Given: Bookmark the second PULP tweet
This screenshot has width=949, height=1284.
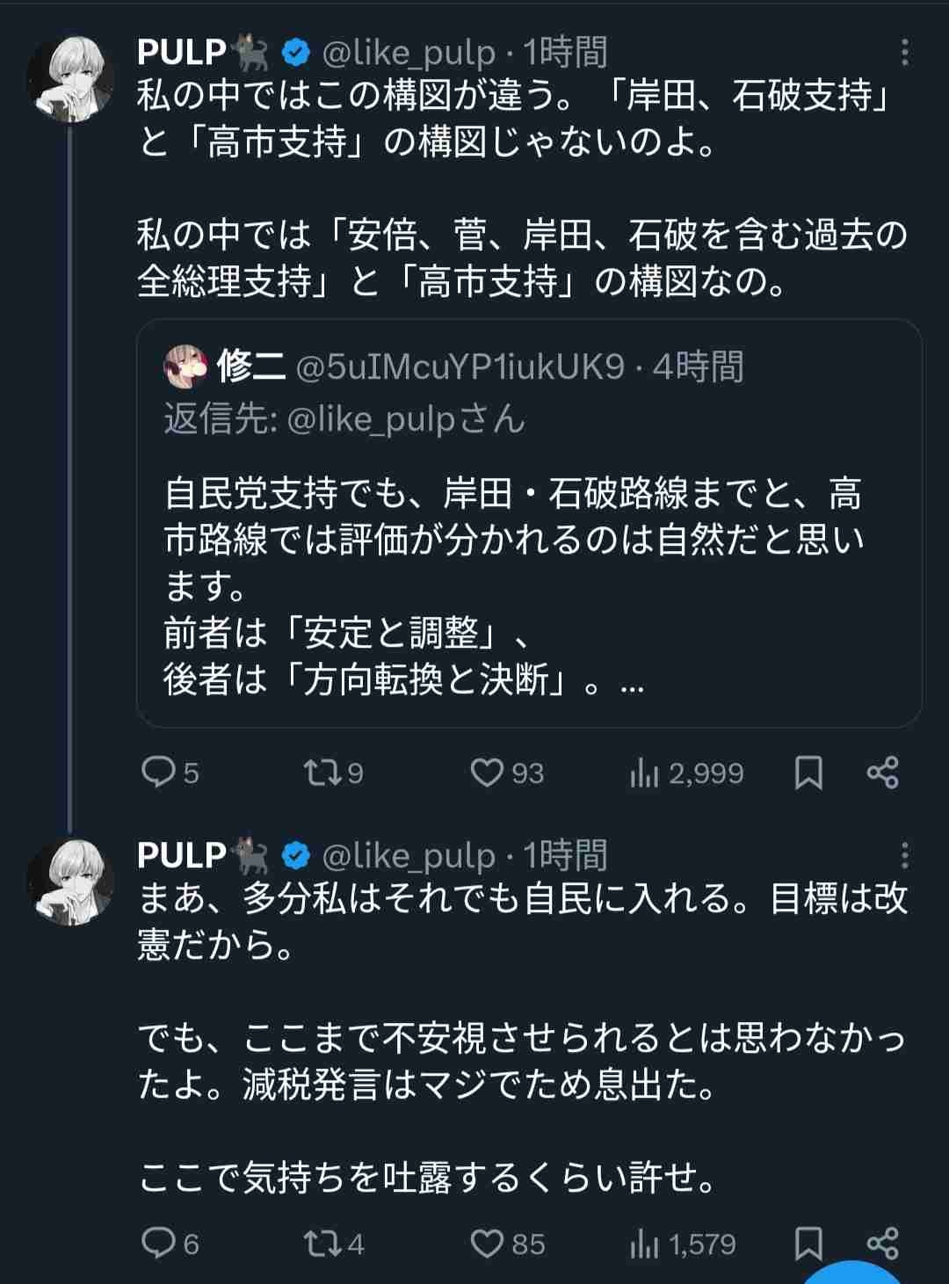Looking at the screenshot, I should click(808, 1244).
